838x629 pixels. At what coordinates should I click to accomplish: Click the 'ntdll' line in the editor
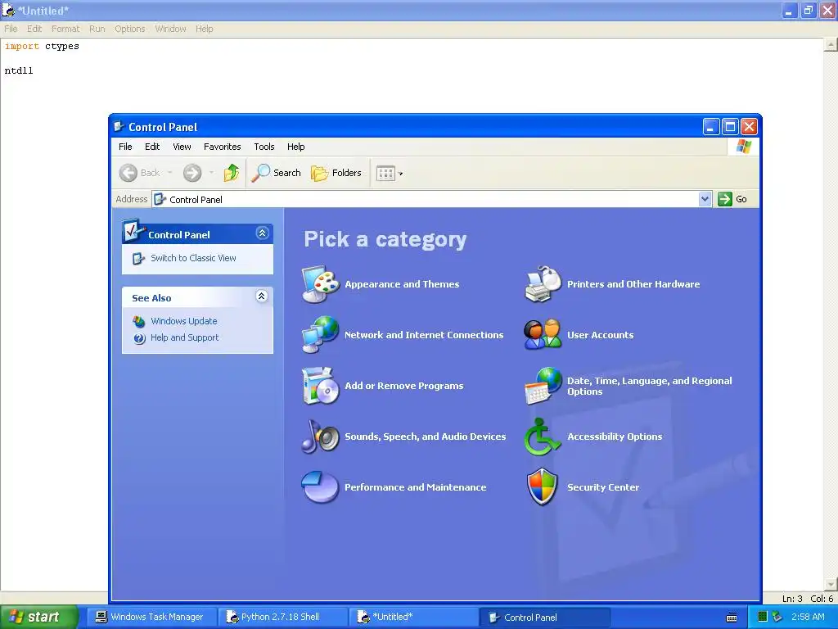click(x=19, y=70)
